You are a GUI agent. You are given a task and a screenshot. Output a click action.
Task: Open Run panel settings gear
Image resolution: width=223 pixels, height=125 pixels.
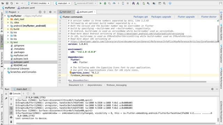(212, 89)
